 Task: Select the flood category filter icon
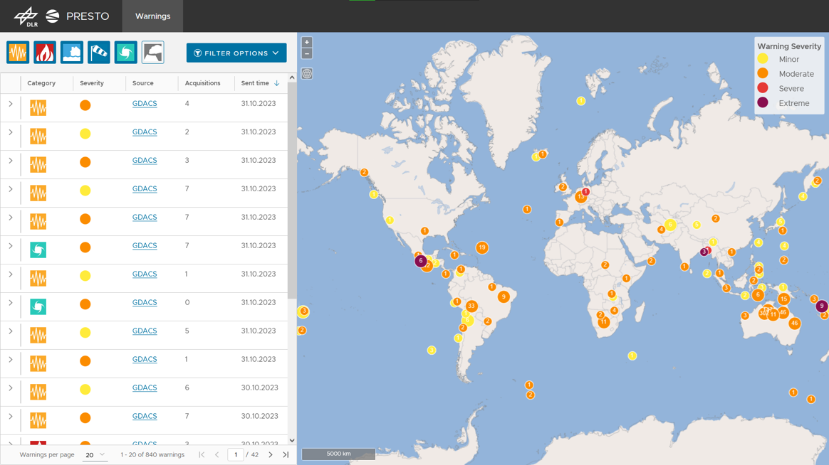[x=71, y=52]
